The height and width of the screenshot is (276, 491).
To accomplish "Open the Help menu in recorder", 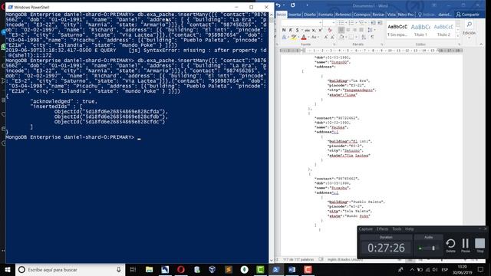I will coord(409,229).
